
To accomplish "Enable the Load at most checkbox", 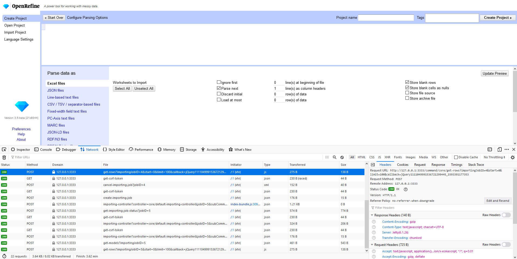I will pos(219,100).
